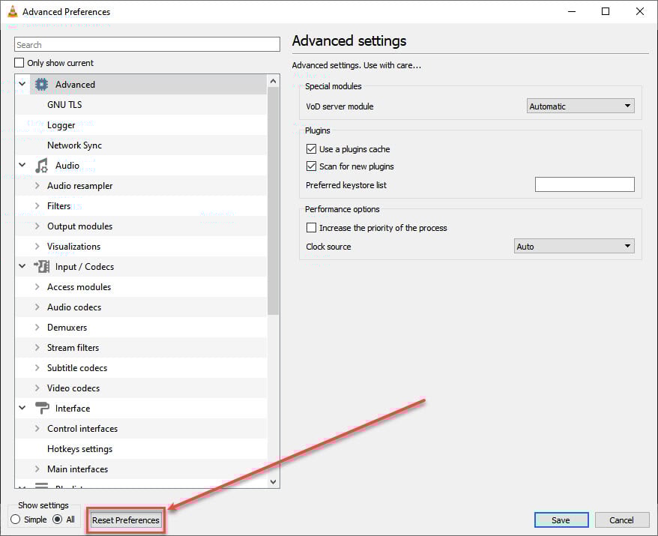Expand the Access modules node
This screenshot has height=536, width=658.
[37, 286]
